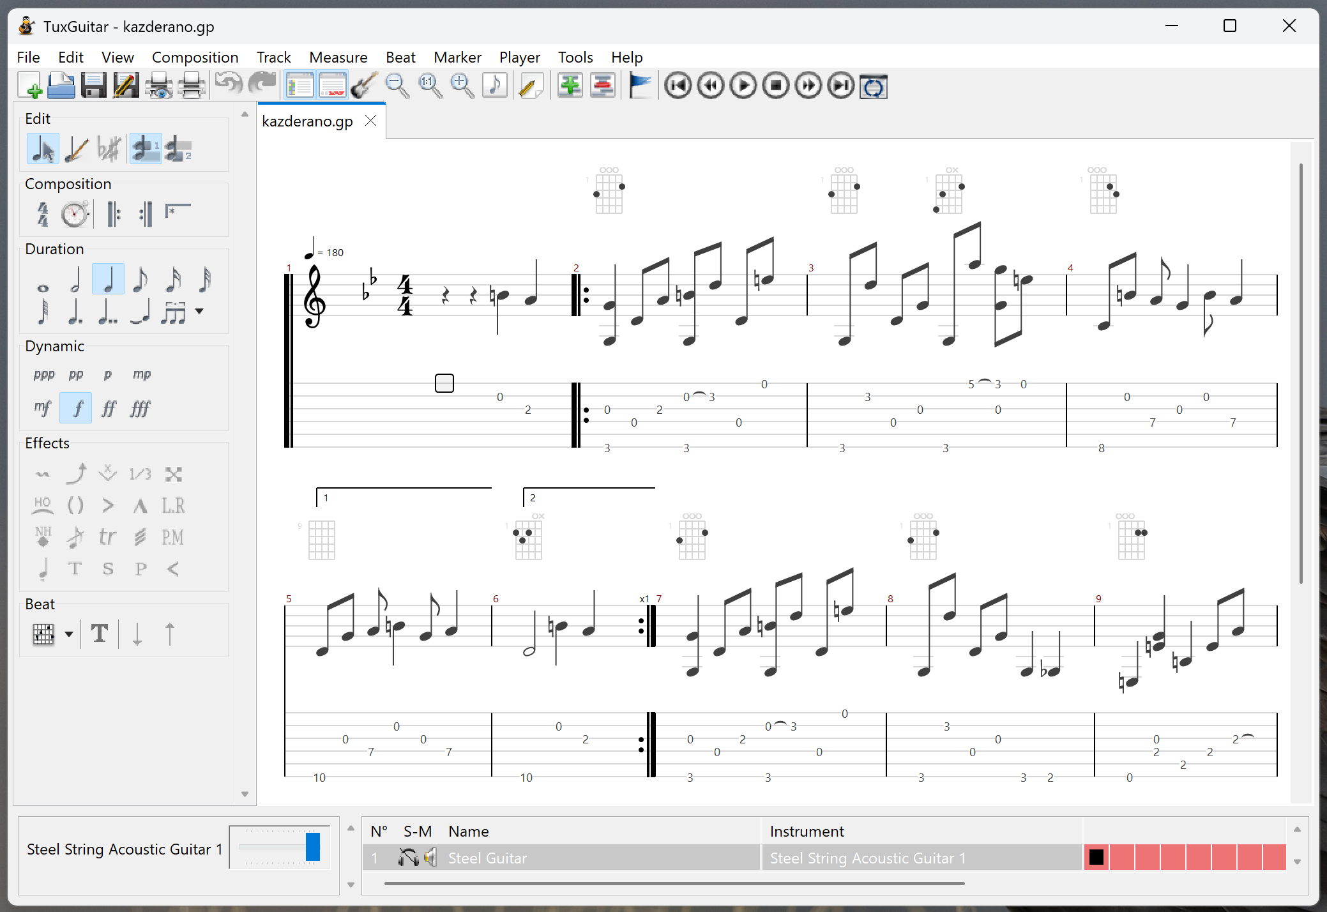This screenshot has height=912, width=1327.
Task: Click the time signature icon
Action: tap(42, 215)
